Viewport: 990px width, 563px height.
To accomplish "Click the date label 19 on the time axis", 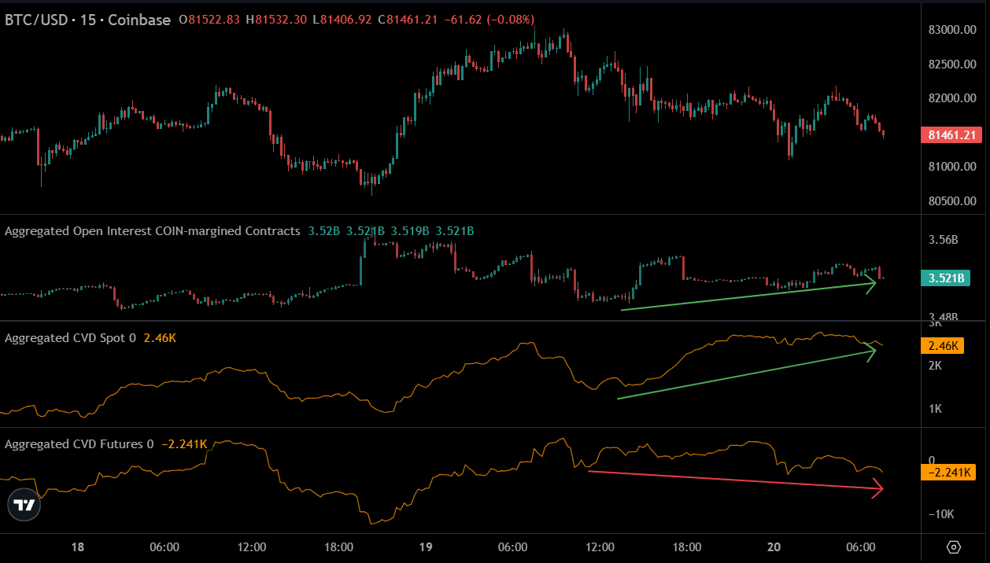I will 425,546.
